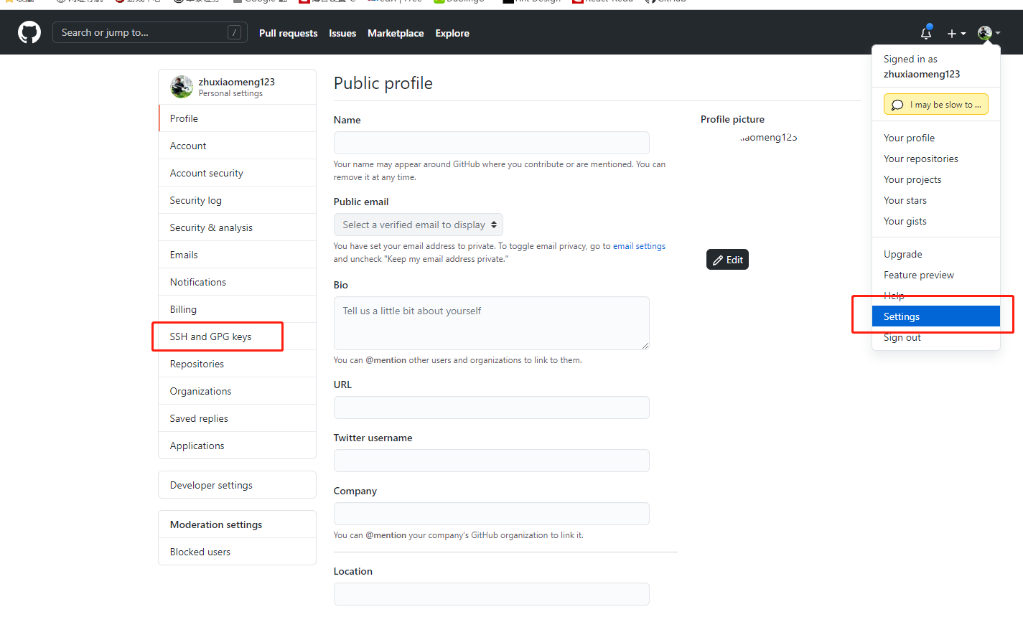Click into the URL input field
The image size is (1023, 617).
tap(492, 408)
